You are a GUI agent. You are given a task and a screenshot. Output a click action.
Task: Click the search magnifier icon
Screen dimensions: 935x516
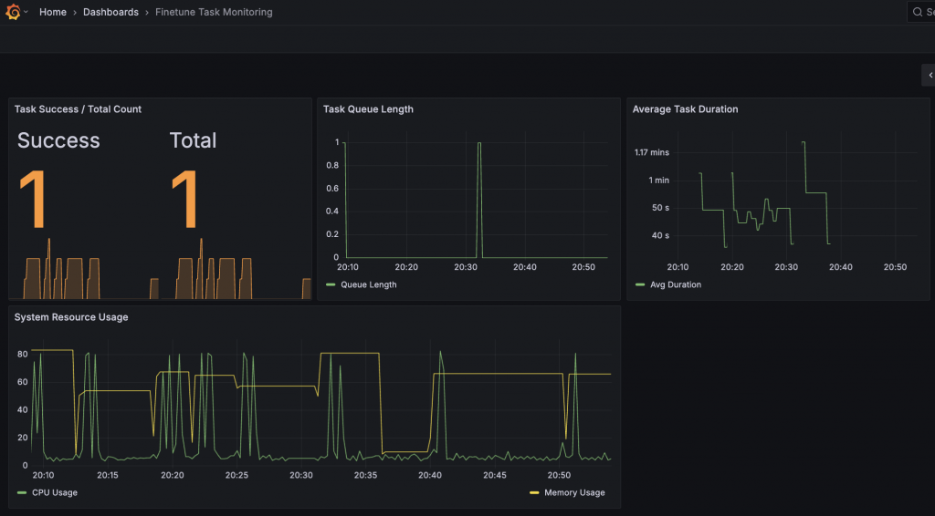click(918, 12)
